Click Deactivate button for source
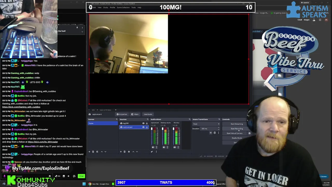The width and height of the screenshot is (332, 187). click(x=148, y=114)
